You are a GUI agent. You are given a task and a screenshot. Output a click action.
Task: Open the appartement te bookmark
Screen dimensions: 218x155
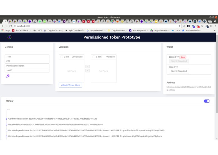coord(96,30)
